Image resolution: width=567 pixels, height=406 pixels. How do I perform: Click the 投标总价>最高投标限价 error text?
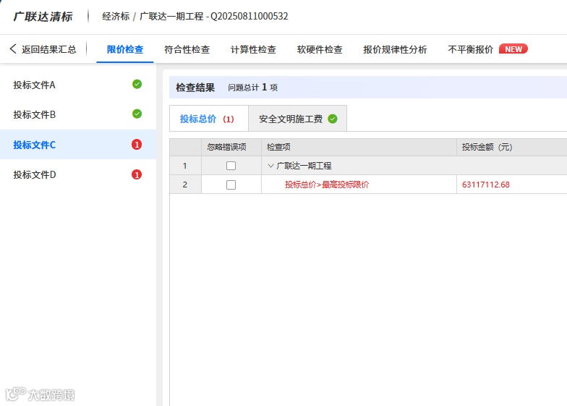327,185
